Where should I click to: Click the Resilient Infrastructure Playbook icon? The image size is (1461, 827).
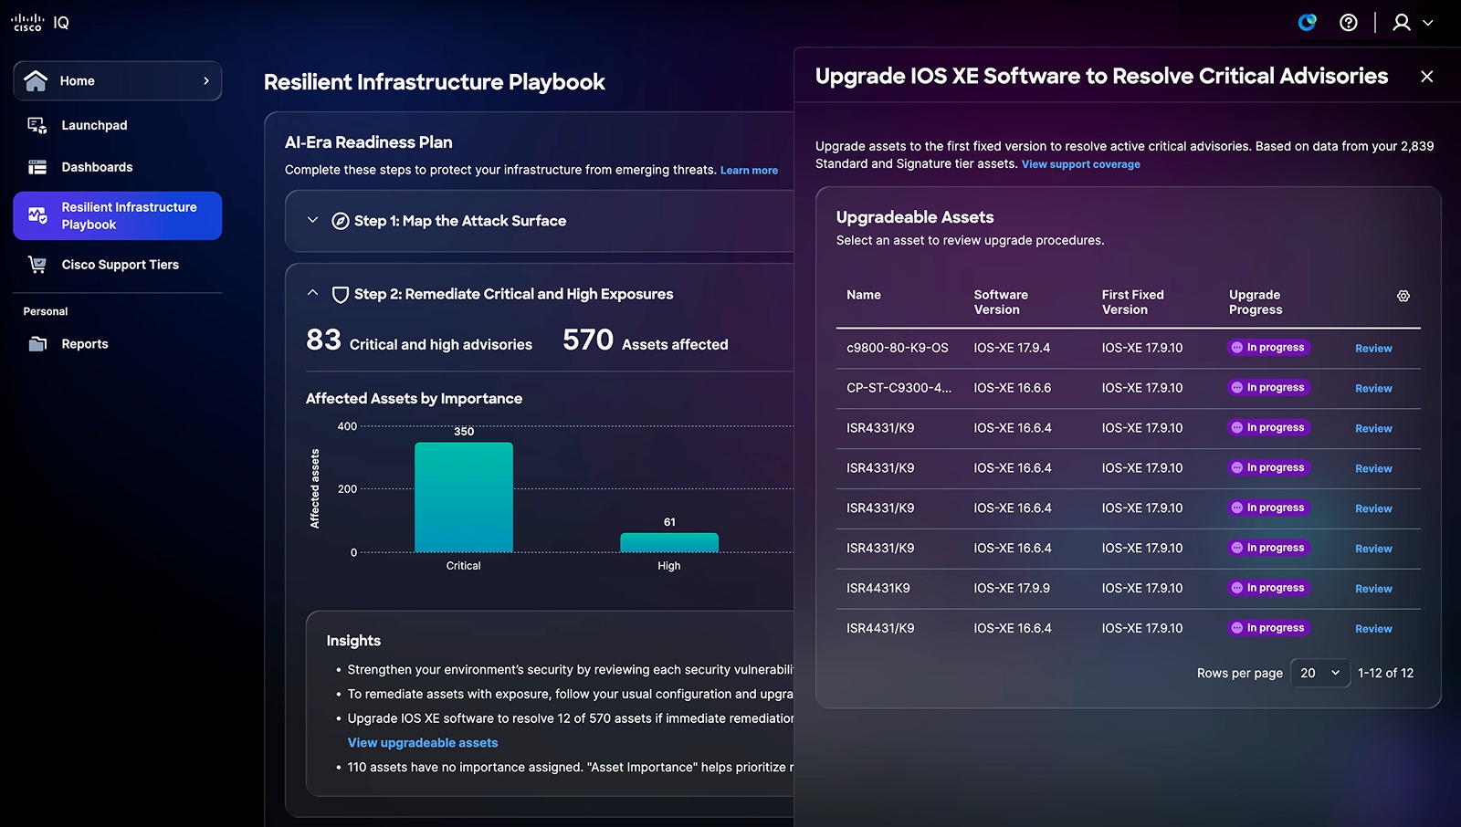(x=37, y=215)
